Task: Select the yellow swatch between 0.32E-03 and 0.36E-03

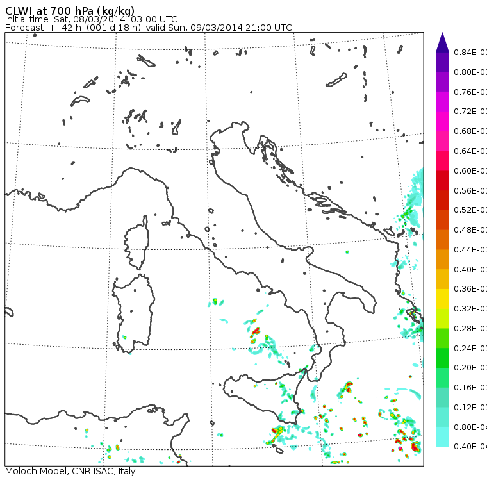Action: point(442,299)
